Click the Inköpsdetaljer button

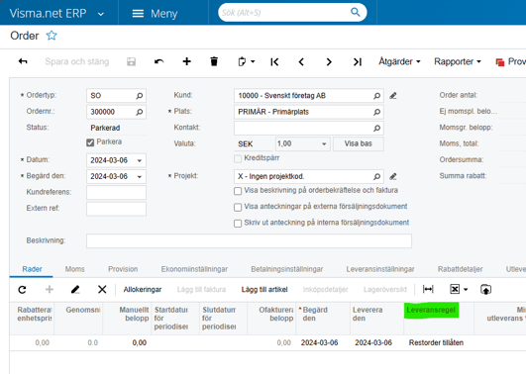click(x=325, y=290)
